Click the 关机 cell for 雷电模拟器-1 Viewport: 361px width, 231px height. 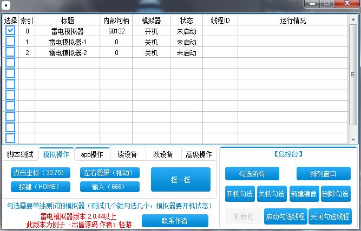(x=151, y=42)
